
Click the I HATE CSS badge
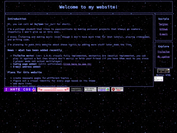point(20,89)
